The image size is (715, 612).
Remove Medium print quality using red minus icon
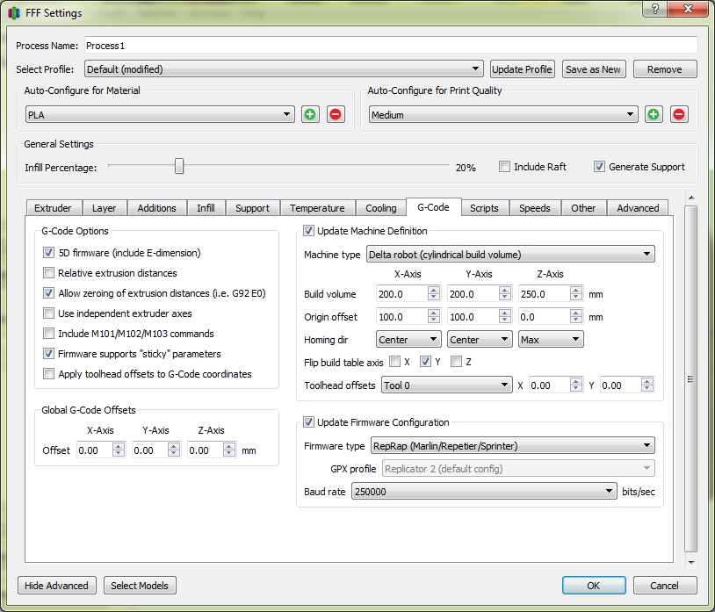click(x=678, y=114)
